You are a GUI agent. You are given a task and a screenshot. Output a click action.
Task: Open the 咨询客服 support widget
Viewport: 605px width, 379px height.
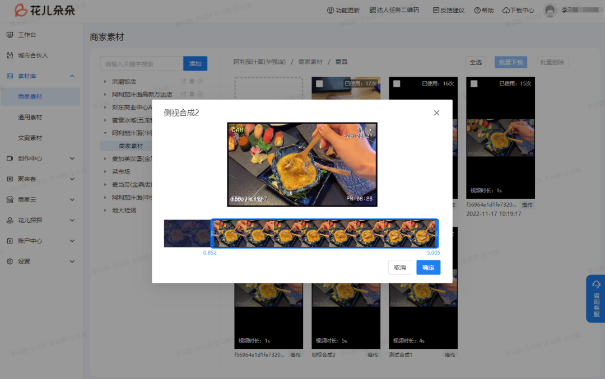595,299
